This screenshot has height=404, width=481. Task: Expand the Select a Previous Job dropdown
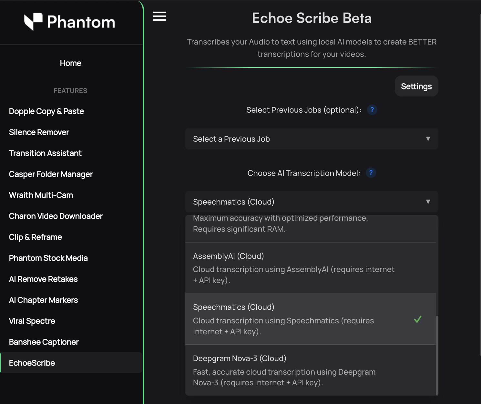click(x=312, y=139)
